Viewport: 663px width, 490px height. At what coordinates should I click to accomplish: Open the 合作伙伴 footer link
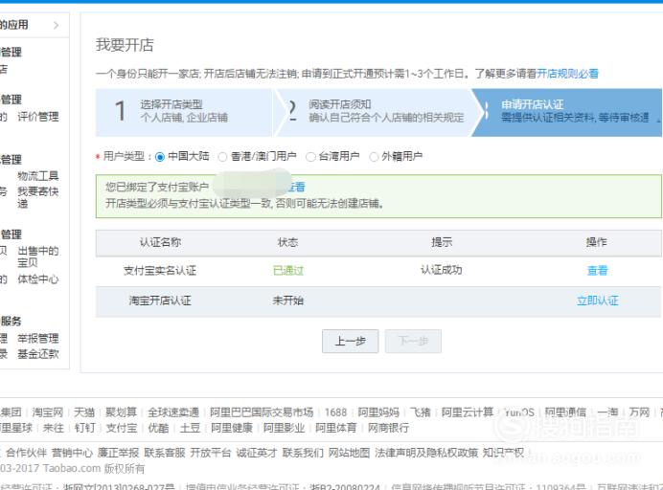tap(26, 453)
